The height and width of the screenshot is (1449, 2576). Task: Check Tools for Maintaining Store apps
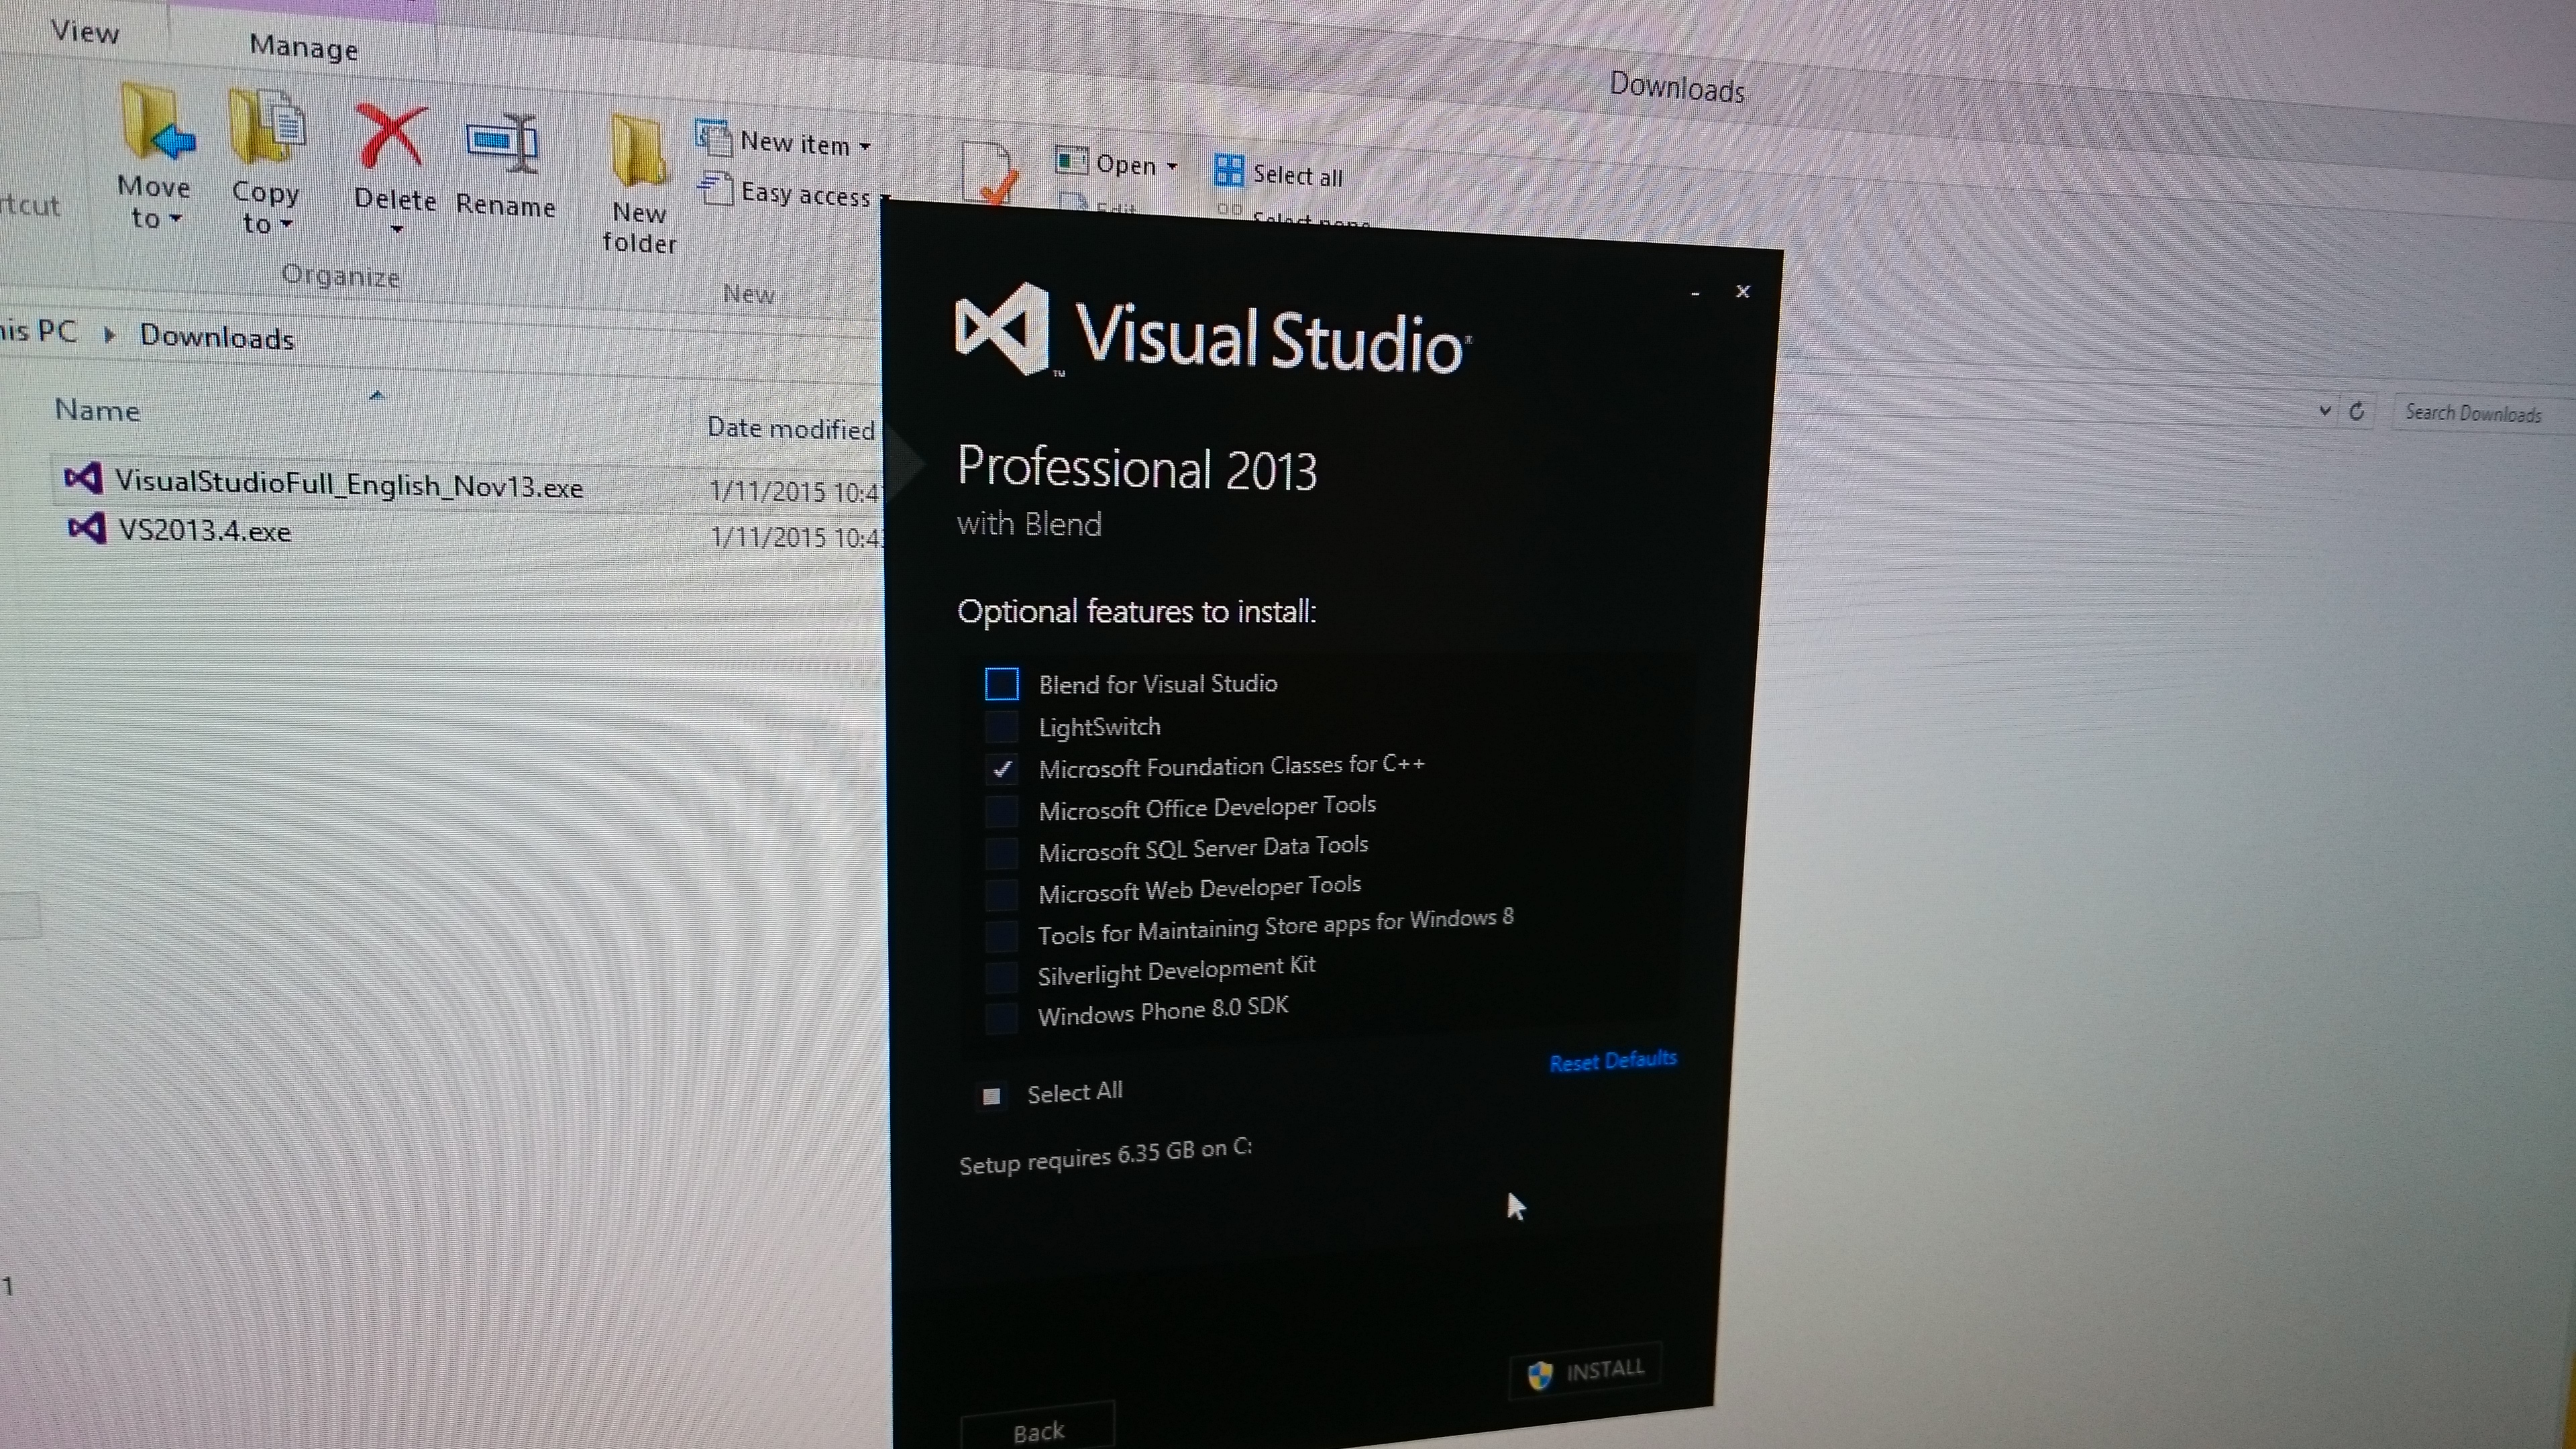tap(1001, 936)
